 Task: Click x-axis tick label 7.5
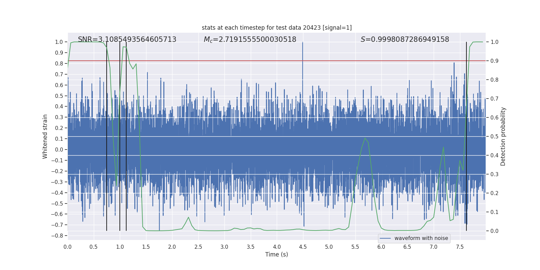click(x=460, y=247)
